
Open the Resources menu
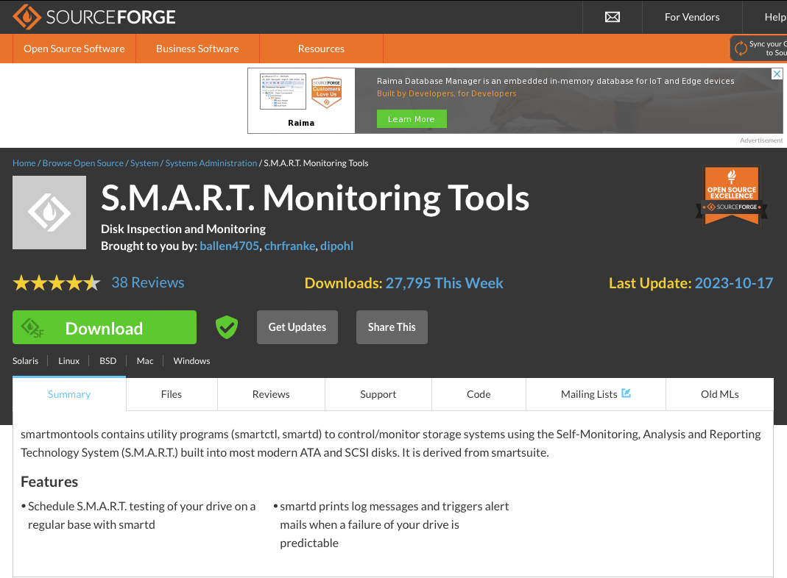pos(321,49)
